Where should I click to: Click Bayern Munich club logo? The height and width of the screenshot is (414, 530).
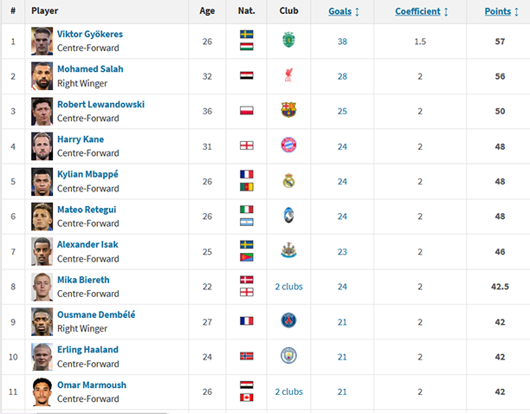click(x=289, y=146)
